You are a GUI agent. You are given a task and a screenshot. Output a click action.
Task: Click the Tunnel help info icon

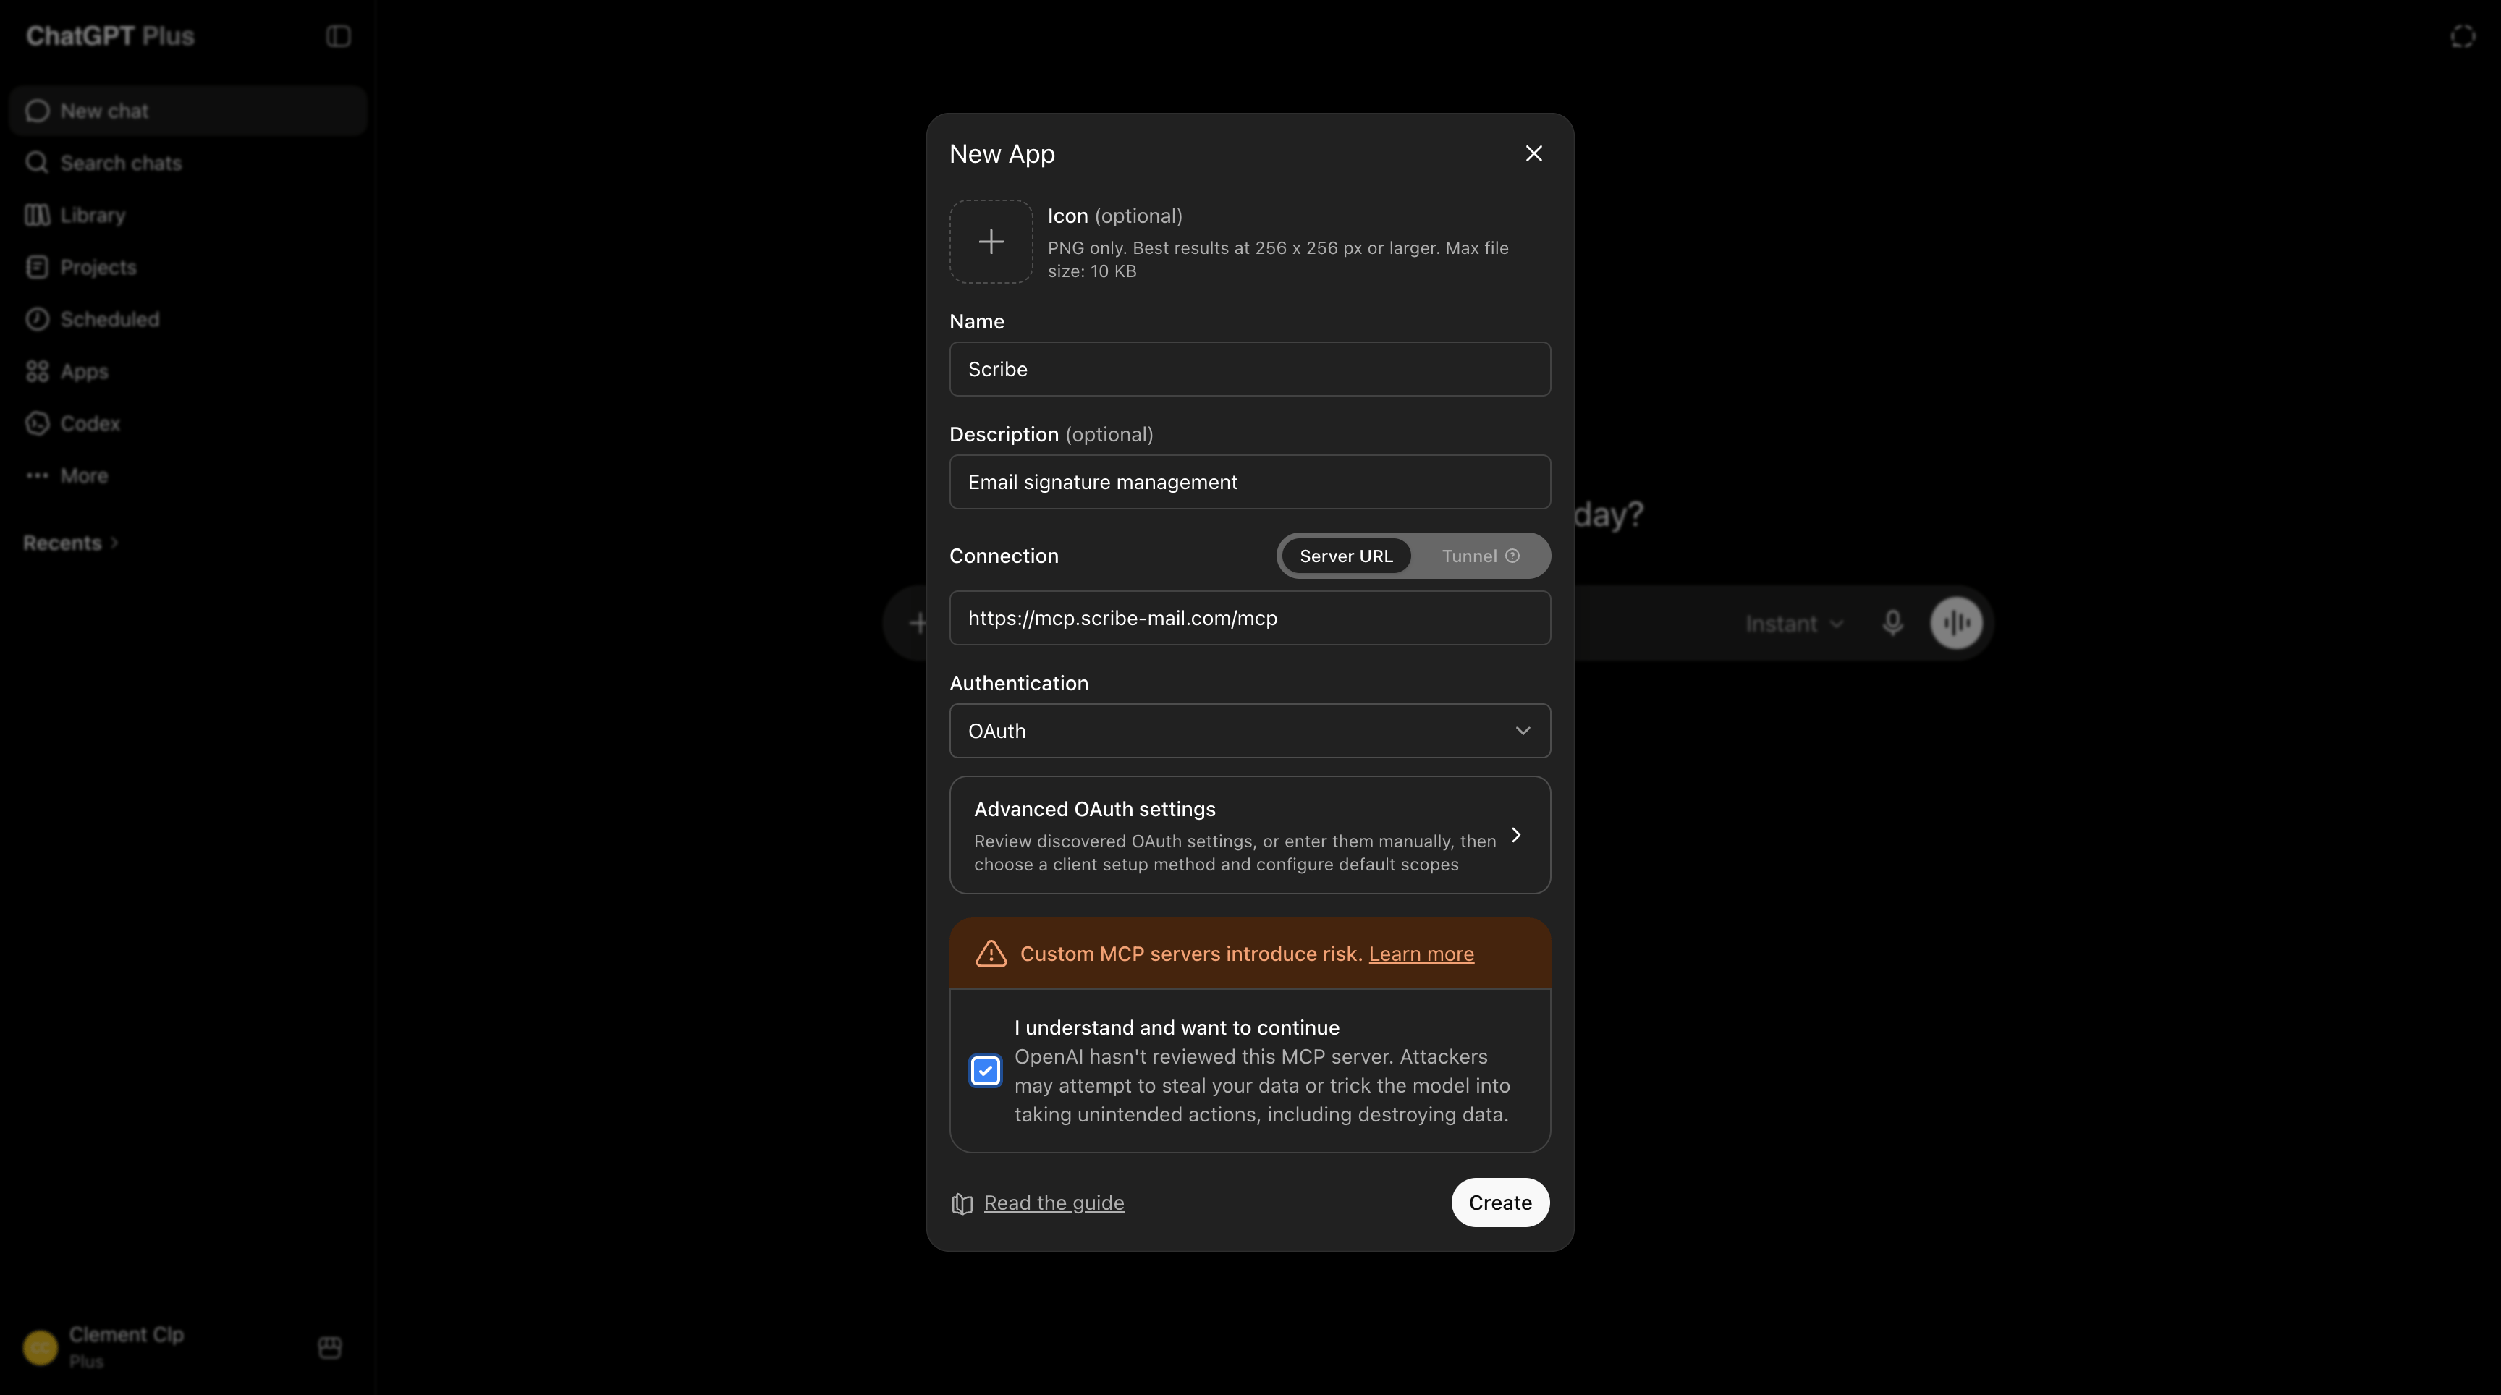[x=1512, y=556]
